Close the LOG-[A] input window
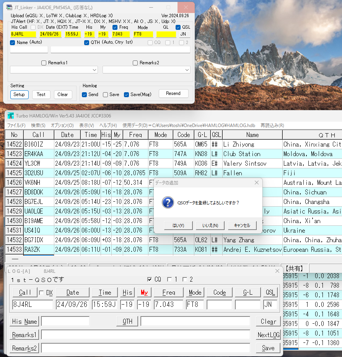The width and height of the screenshot is (342, 357). click(x=277, y=271)
